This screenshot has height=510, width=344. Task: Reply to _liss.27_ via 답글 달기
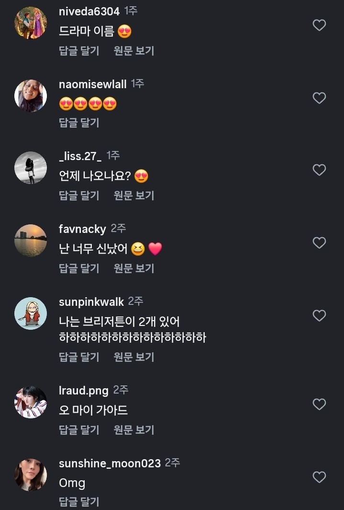79,196
